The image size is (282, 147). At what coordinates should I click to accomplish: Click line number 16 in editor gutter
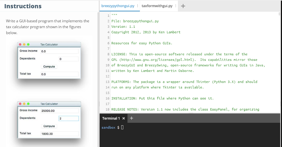tap(108, 98)
